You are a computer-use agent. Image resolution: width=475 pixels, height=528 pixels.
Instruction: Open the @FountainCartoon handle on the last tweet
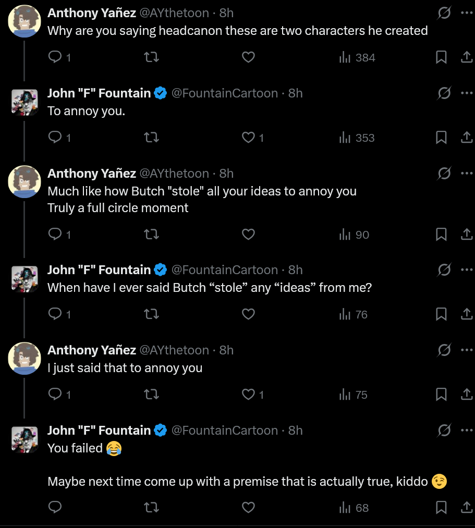click(225, 430)
